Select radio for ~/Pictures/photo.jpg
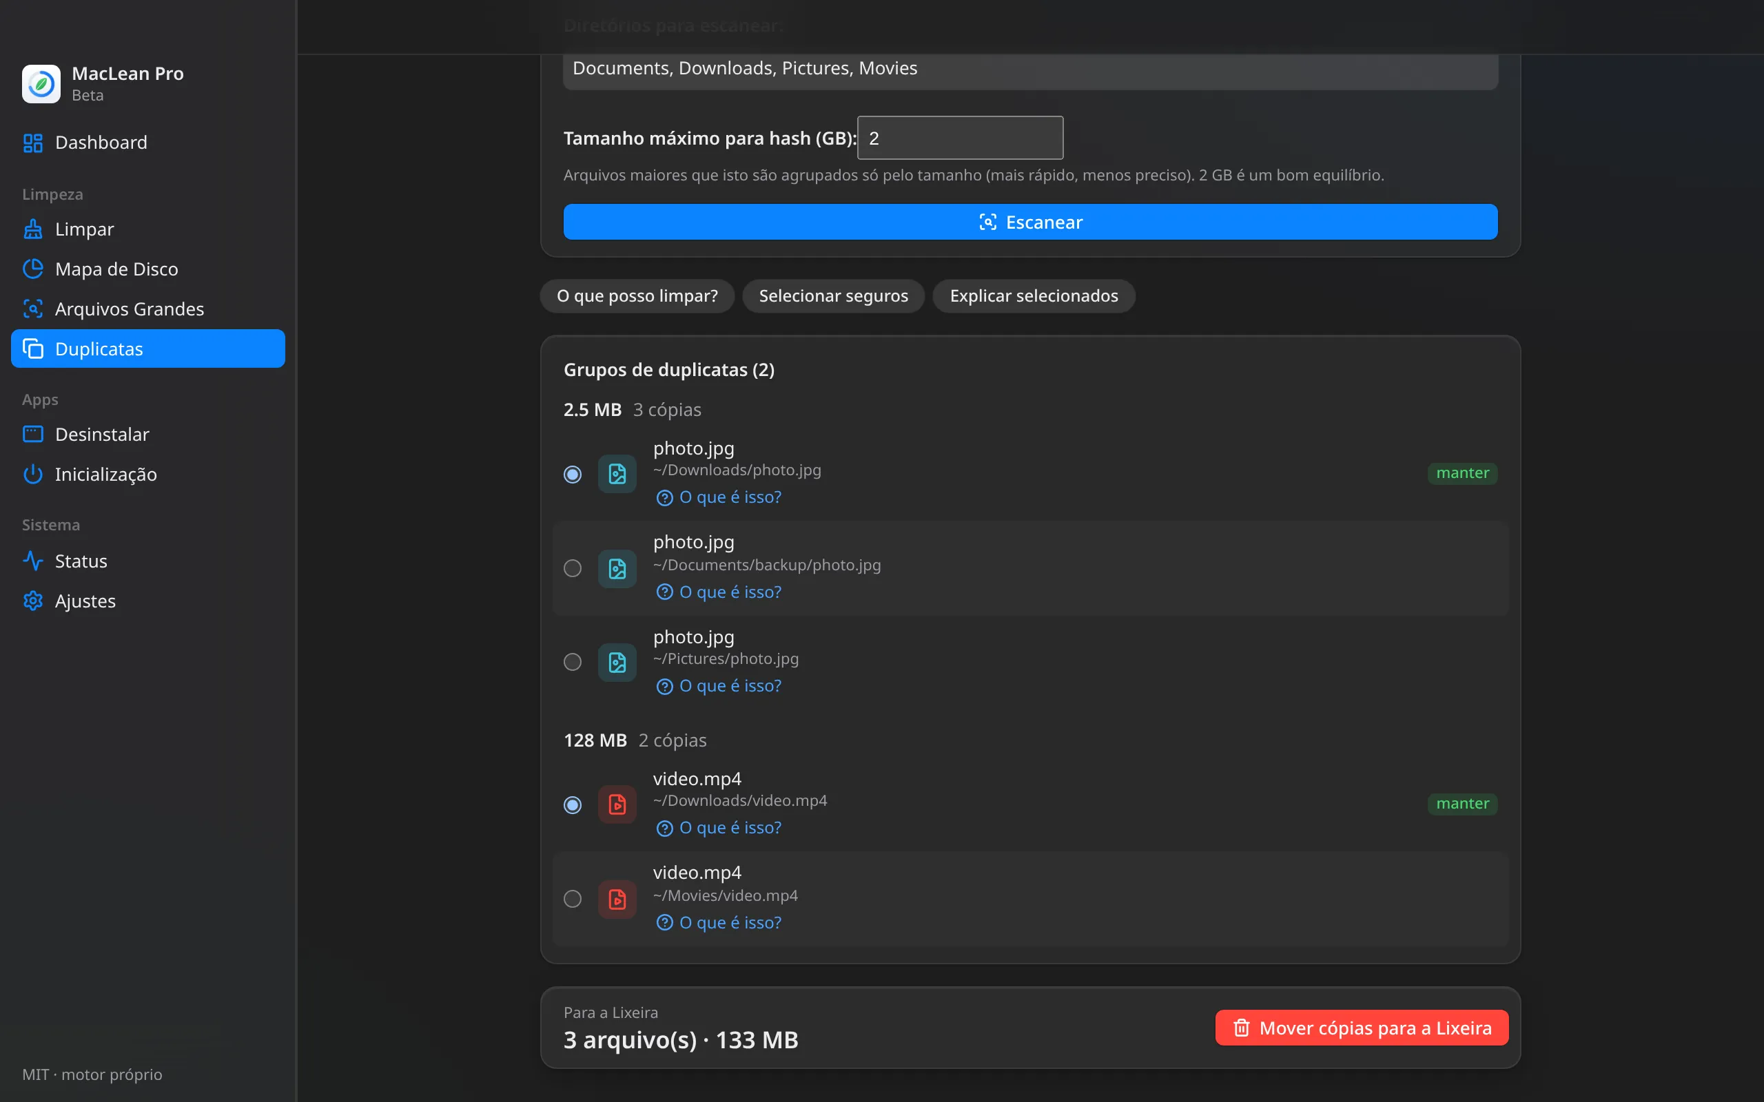1764x1102 pixels. tap(573, 663)
